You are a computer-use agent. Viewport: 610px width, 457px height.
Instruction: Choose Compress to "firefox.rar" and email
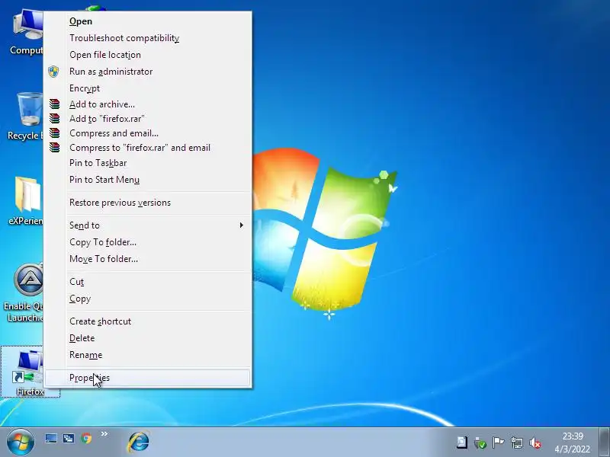pos(148,148)
